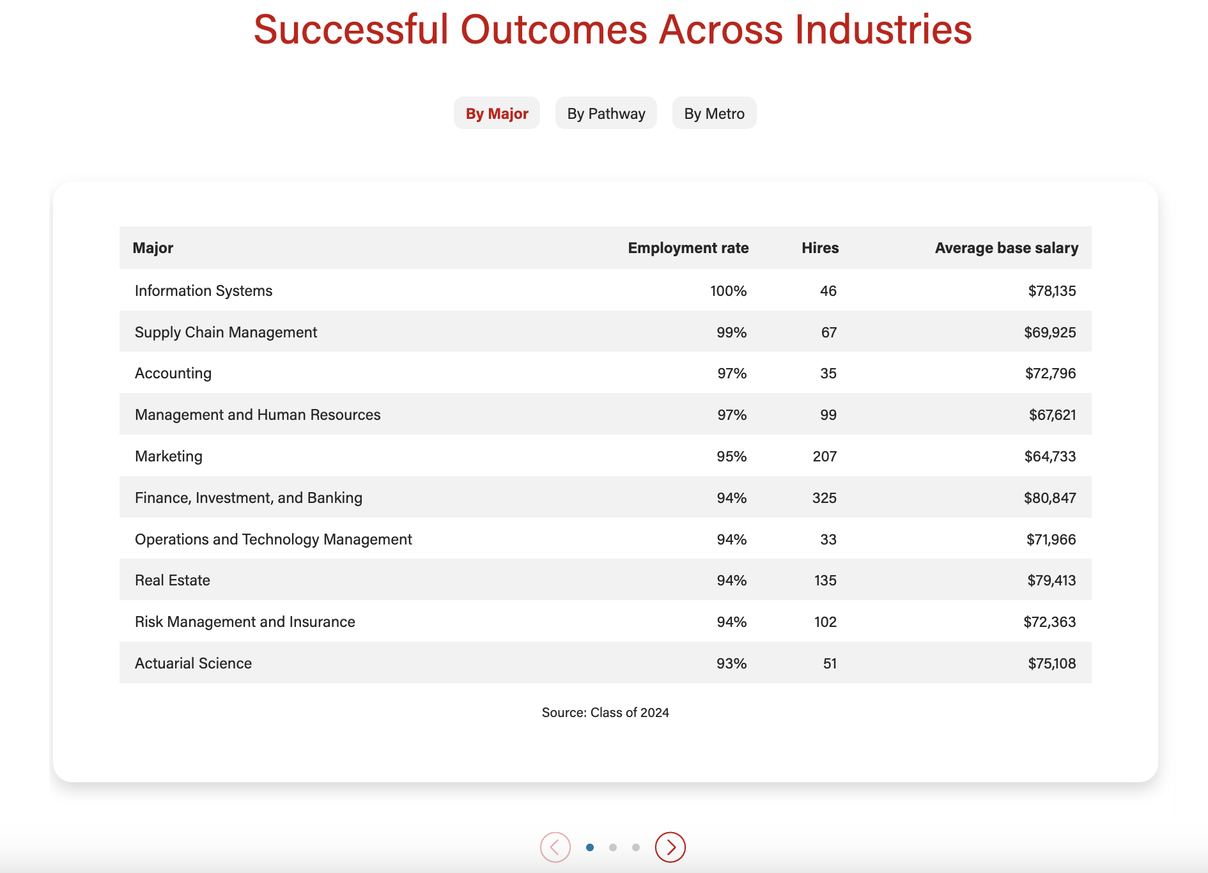
Task: Click the Major column header
Action: tap(153, 248)
